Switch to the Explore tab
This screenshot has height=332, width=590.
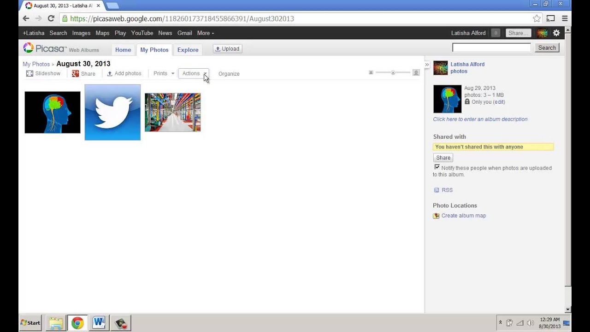tap(188, 50)
